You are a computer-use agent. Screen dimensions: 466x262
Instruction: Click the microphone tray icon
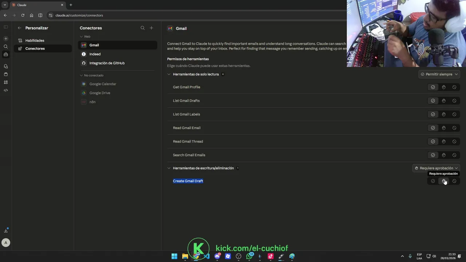pyautogui.click(x=410, y=256)
